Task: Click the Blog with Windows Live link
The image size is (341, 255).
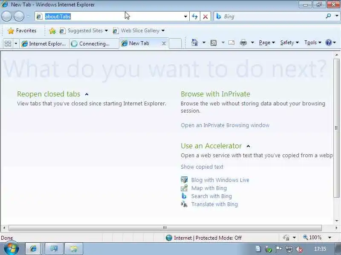Action: click(x=220, y=180)
